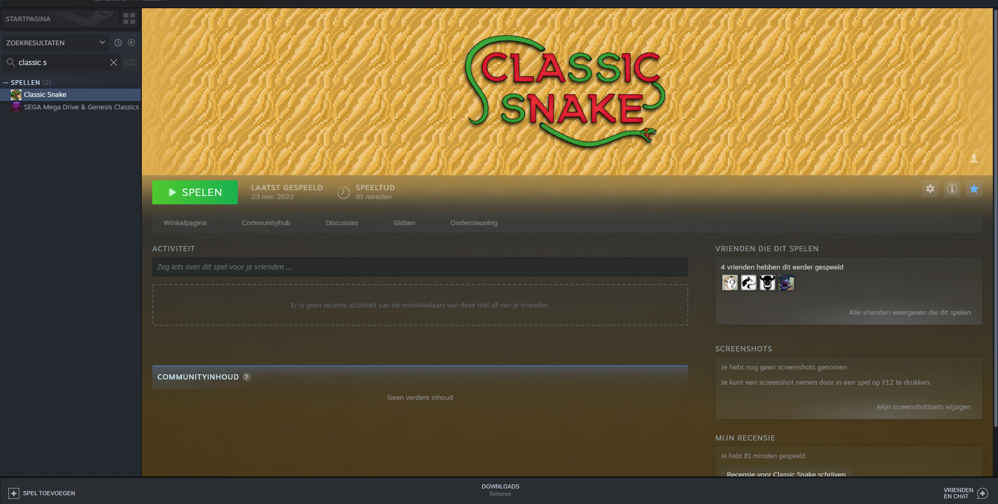Open the Gidsen tab
Viewport: 998px width, 504px height.
(x=404, y=223)
